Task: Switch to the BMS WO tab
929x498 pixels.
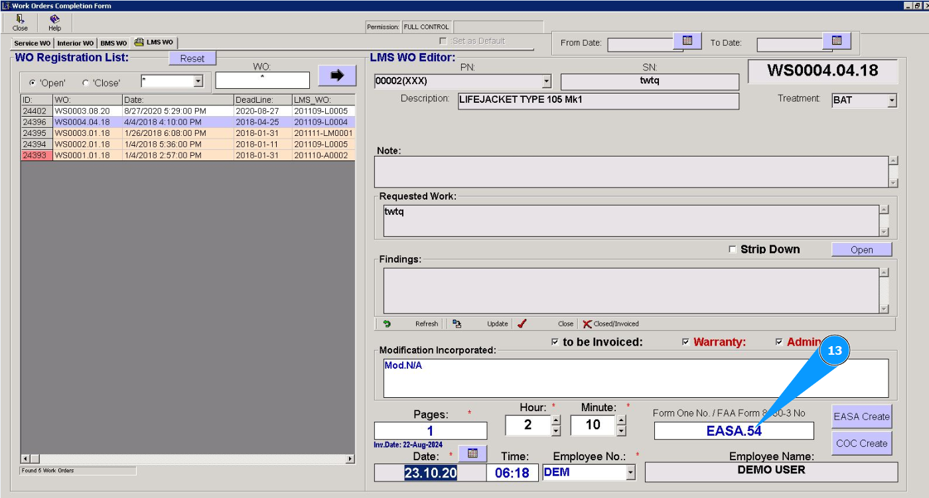Action: pyautogui.click(x=113, y=43)
